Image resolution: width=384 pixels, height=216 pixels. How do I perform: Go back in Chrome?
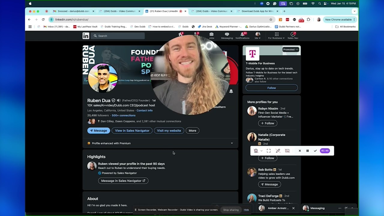(29, 19)
